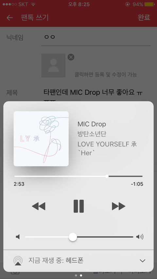The height and width of the screenshot is (279, 157).
Task: Go back using the header arrow
Action: [9, 18]
